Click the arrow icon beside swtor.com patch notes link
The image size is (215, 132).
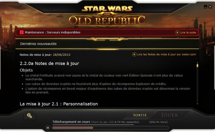pos(134,54)
